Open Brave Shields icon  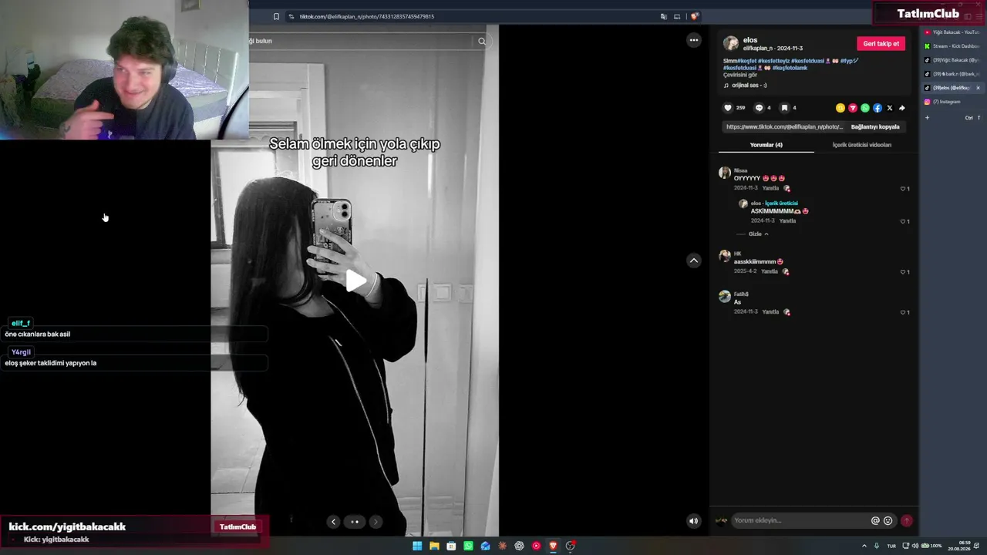[x=695, y=16]
